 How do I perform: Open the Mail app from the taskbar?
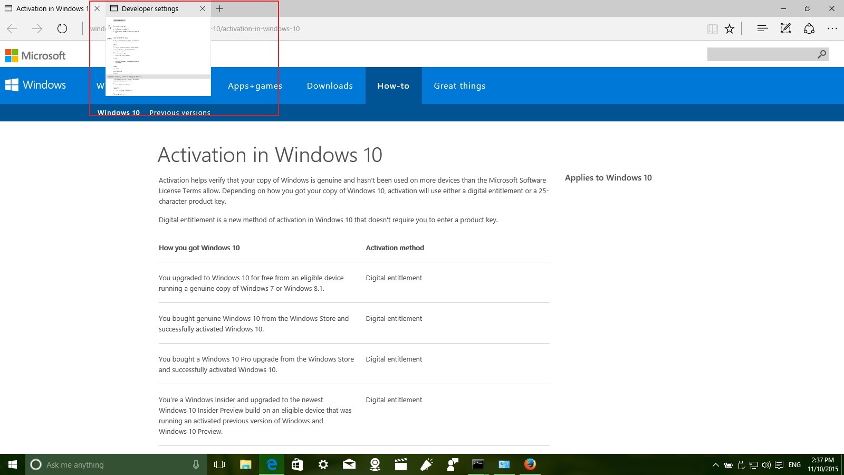coord(349,464)
